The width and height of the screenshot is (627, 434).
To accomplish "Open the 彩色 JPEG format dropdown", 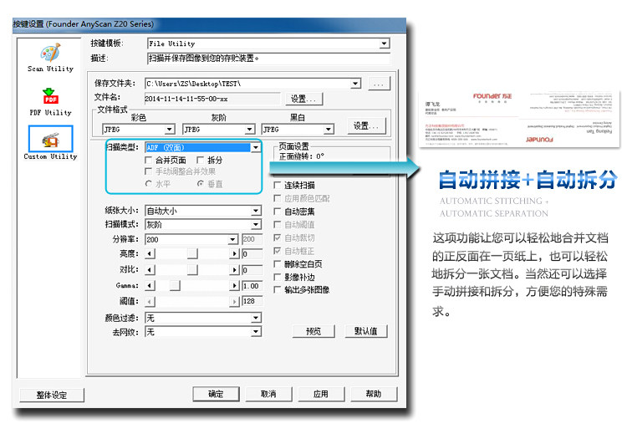I will (170, 130).
